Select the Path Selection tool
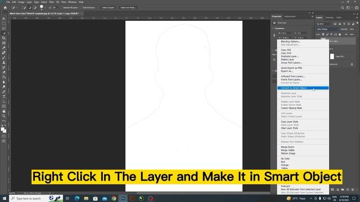360x202 pixels. pos(4,101)
